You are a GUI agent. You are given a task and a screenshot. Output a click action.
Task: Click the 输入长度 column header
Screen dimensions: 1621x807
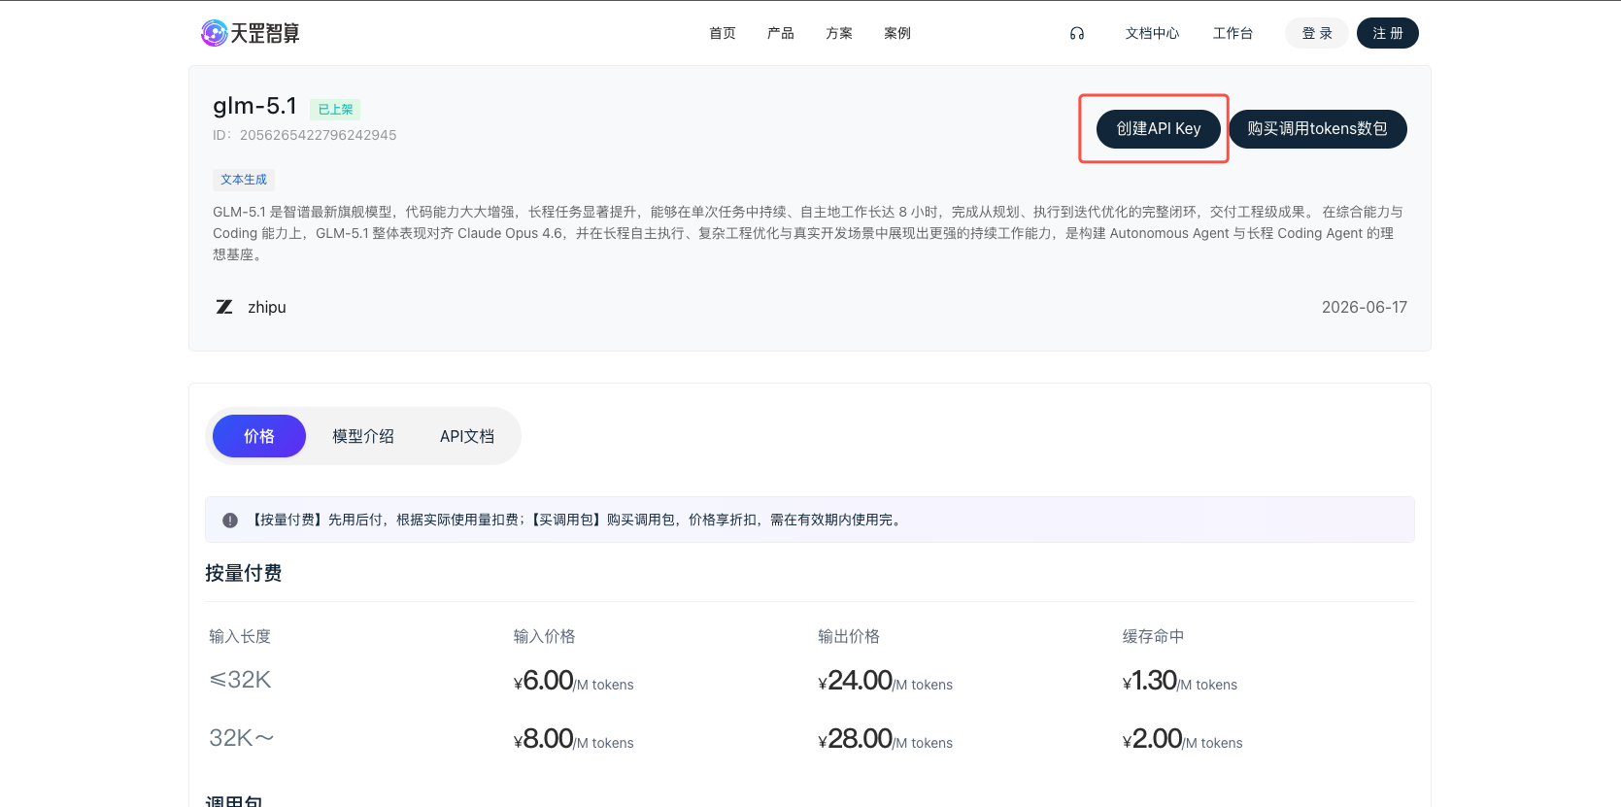[240, 636]
